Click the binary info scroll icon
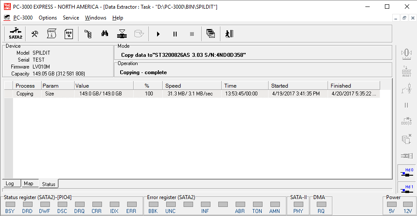 [52, 34]
